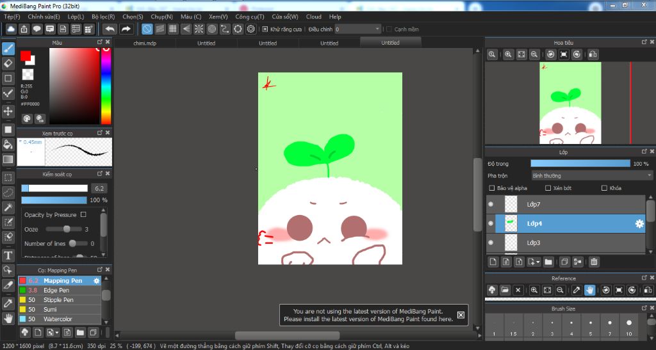The height and width of the screenshot is (350, 656).
Task: Switch to the chimi.mdp tab
Action: coord(145,43)
